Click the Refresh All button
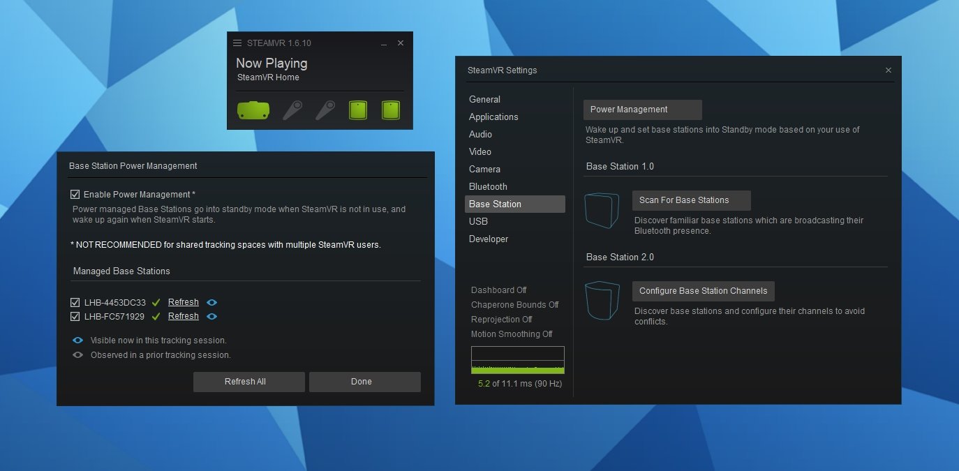Image resolution: width=959 pixels, height=471 pixels. point(249,382)
